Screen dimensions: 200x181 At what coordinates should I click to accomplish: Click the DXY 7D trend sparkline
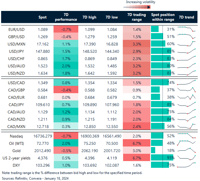point(186,165)
